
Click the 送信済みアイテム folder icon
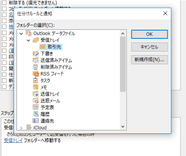click(x=36, y=60)
